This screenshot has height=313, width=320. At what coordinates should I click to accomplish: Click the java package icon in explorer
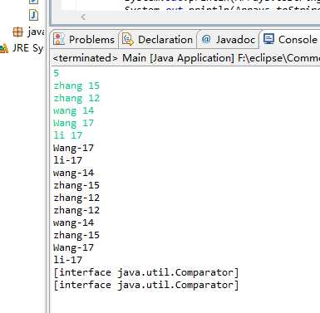[x=17, y=32]
